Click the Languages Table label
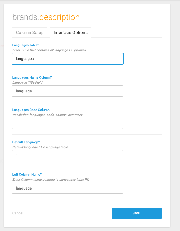The height and width of the screenshot is (231, 180). (x=25, y=45)
